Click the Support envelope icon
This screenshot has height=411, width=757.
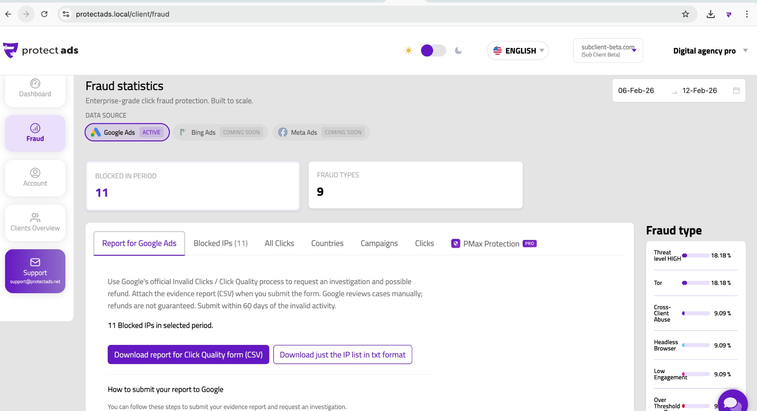35,262
